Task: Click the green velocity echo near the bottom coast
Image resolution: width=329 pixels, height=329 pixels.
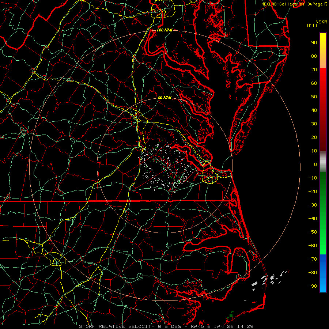Action: pyautogui.click(x=231, y=315)
